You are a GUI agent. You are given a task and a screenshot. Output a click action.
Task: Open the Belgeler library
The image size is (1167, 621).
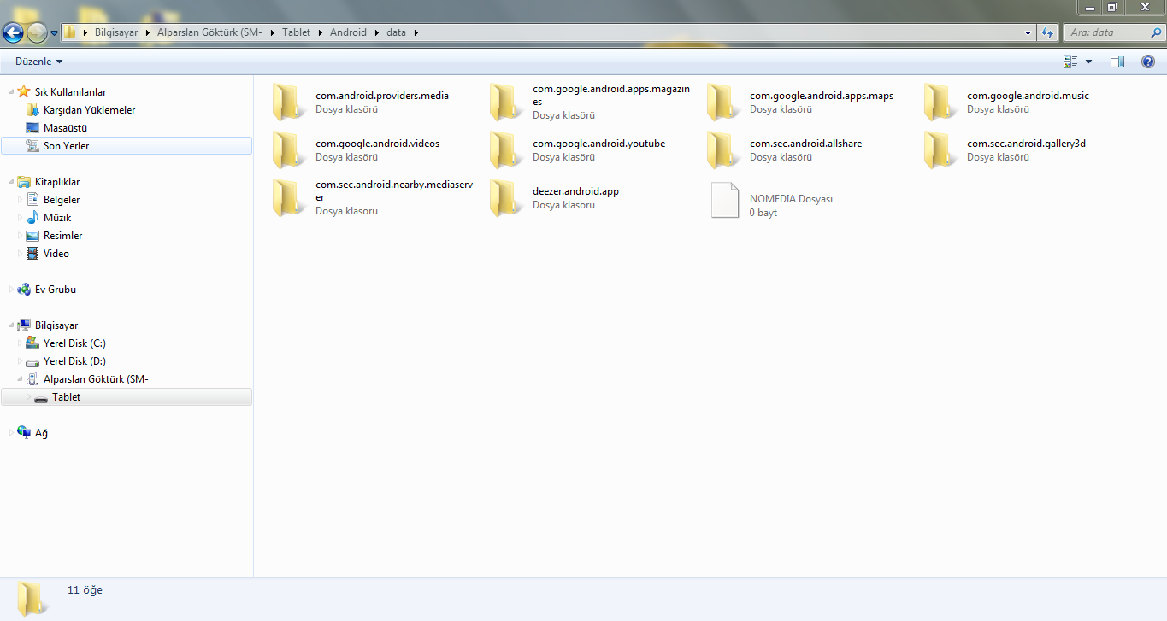[62, 199]
